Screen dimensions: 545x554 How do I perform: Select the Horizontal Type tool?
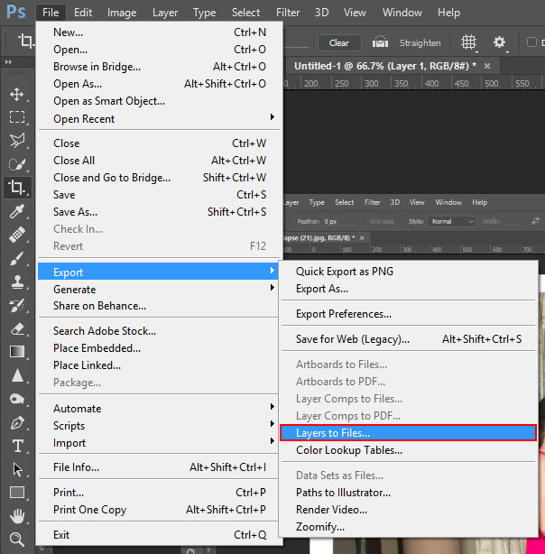[17, 446]
